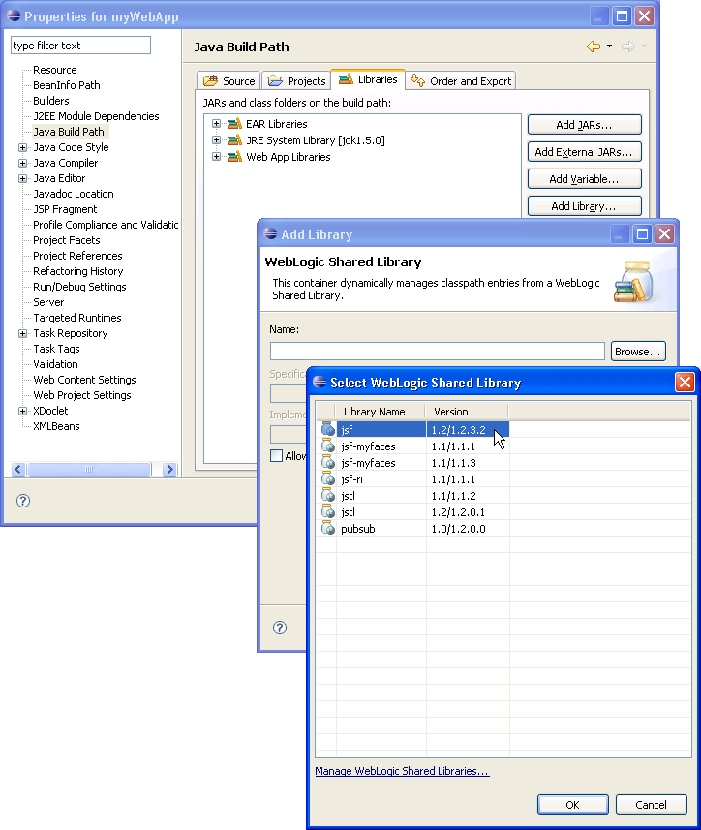This screenshot has height=830, width=701.
Task: Click the pubsub library icon
Action: [328, 528]
